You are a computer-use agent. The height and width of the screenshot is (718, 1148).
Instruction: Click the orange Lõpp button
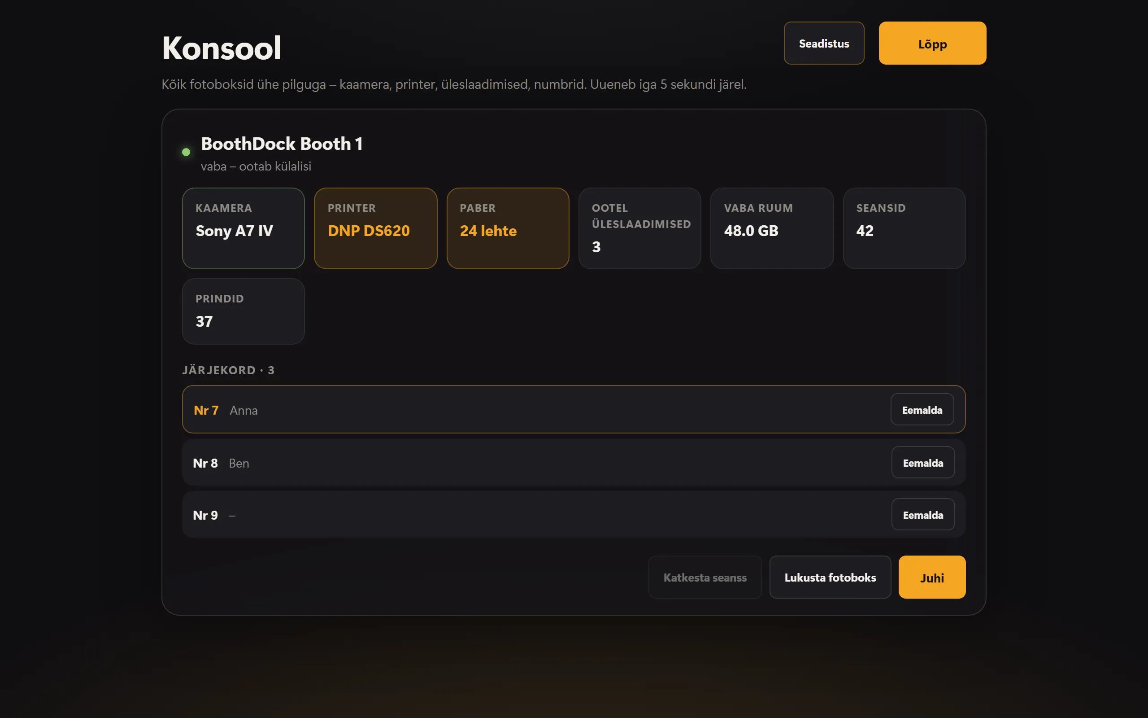[x=932, y=43]
